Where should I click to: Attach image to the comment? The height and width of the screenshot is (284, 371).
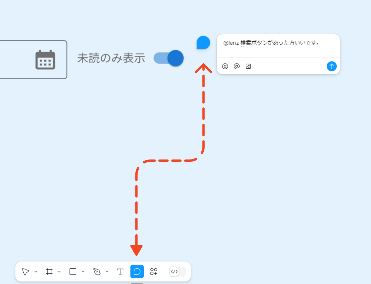click(248, 66)
